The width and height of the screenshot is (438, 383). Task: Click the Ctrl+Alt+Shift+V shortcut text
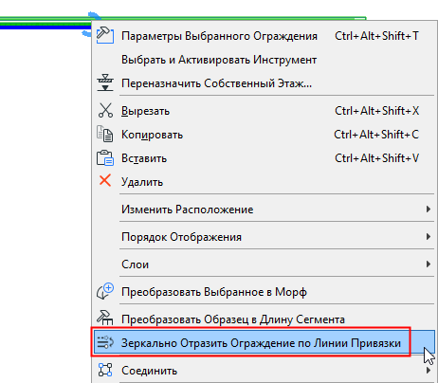376,158
